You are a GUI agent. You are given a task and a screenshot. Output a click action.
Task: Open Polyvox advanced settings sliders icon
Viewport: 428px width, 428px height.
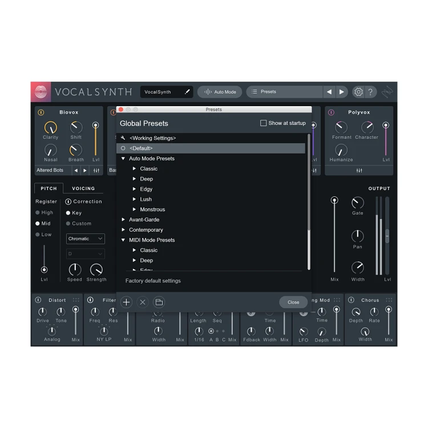pos(359,170)
